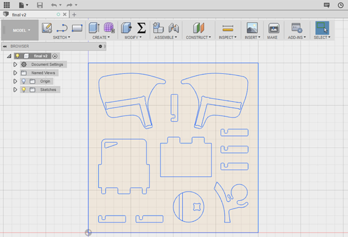348x237 pixels.
Task: Select the Press Pull tool
Action: (127, 28)
